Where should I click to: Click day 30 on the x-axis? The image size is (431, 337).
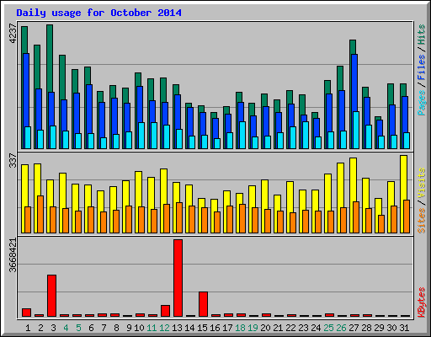point(391,328)
